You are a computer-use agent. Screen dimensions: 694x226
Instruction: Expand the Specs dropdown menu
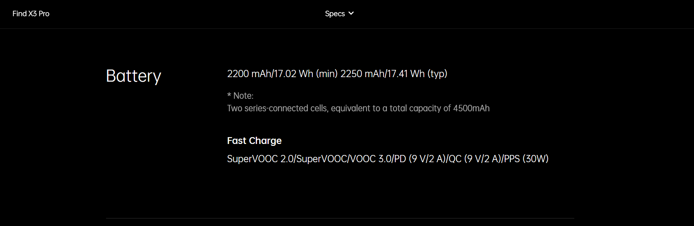339,14
